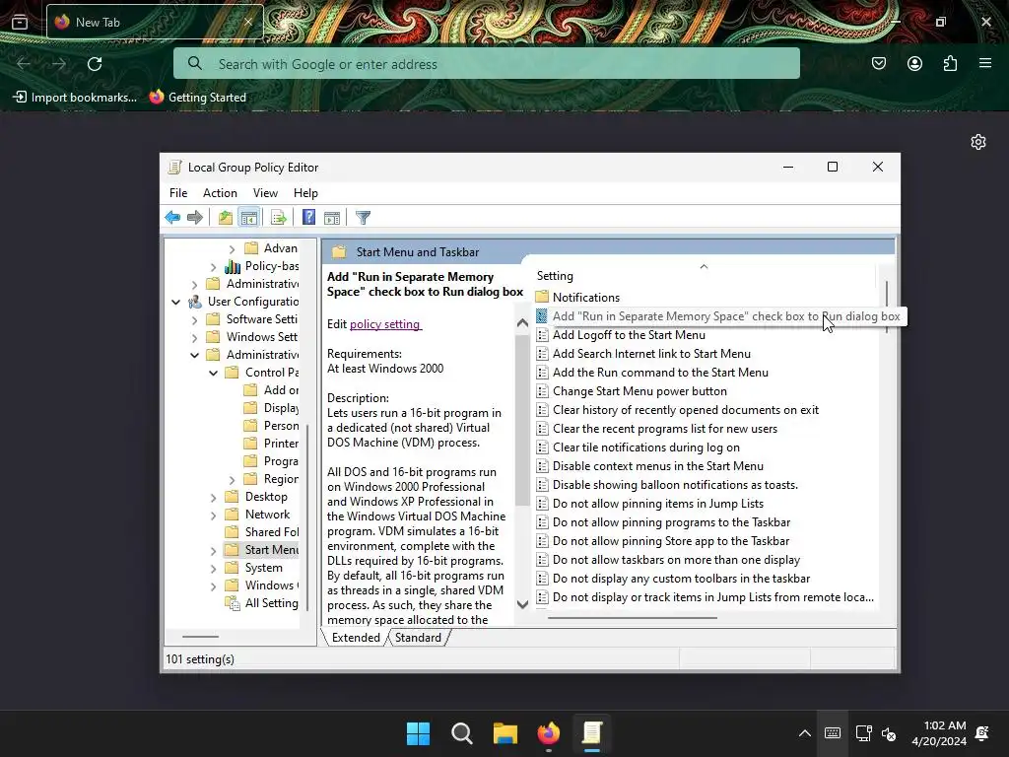Click the taskbar clock and date
Image resolution: width=1009 pixels, height=757 pixels.
[x=939, y=733]
